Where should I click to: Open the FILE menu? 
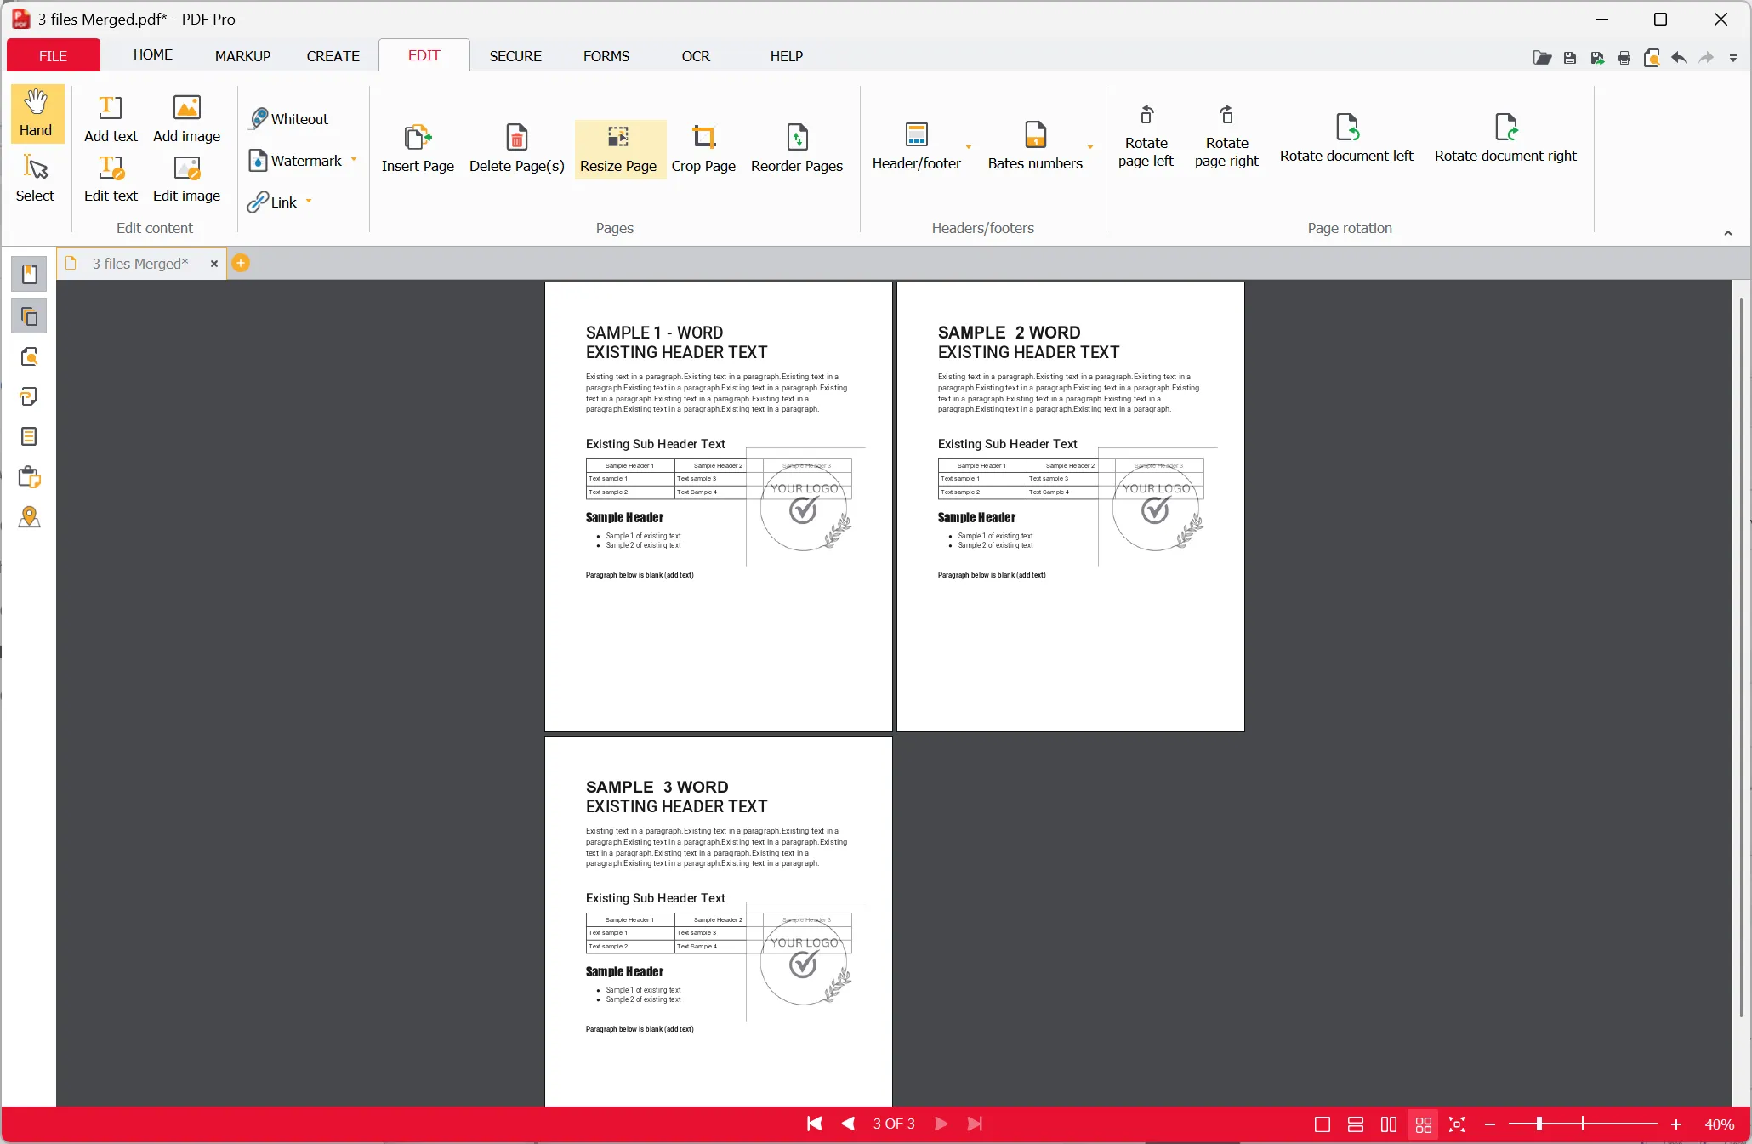[x=53, y=55]
